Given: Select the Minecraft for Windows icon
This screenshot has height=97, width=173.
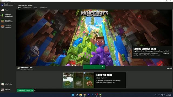Looking at the screenshot, I should tap(2, 21).
